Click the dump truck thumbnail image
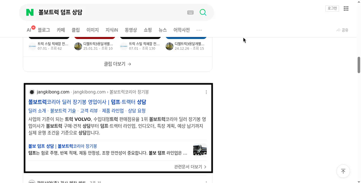The image size is (361, 183). coord(200,150)
